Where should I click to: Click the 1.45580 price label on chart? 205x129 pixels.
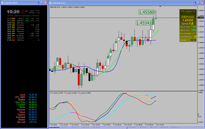[x=147, y=12]
